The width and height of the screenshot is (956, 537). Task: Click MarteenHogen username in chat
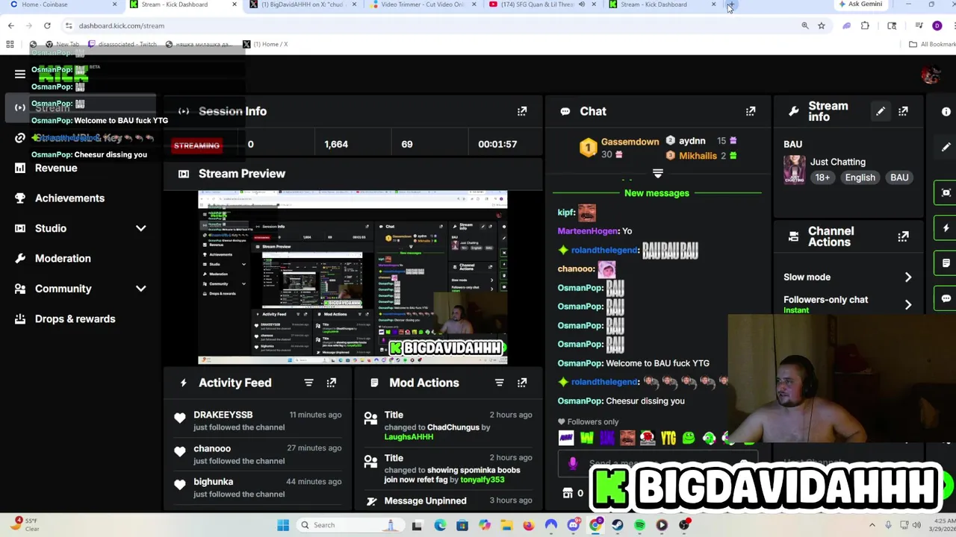(x=588, y=231)
